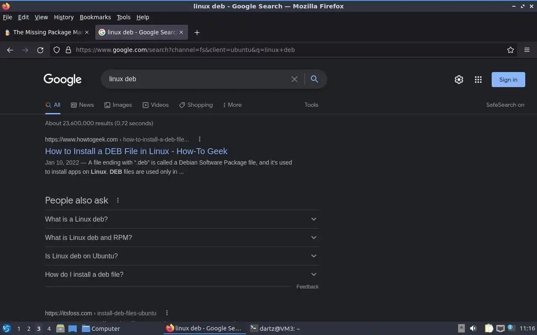Switch to The Missing Package Manager tab
This screenshot has height=335, width=537.
(x=47, y=32)
